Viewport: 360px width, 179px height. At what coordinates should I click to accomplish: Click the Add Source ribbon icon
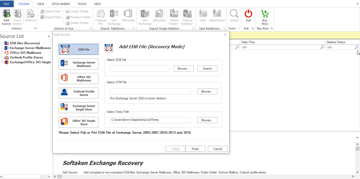click(6, 17)
